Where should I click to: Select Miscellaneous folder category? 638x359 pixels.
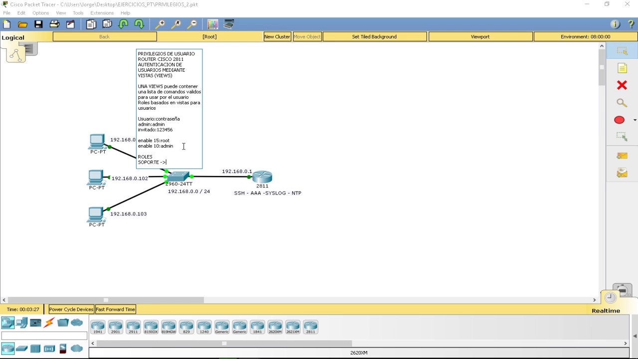63,323
